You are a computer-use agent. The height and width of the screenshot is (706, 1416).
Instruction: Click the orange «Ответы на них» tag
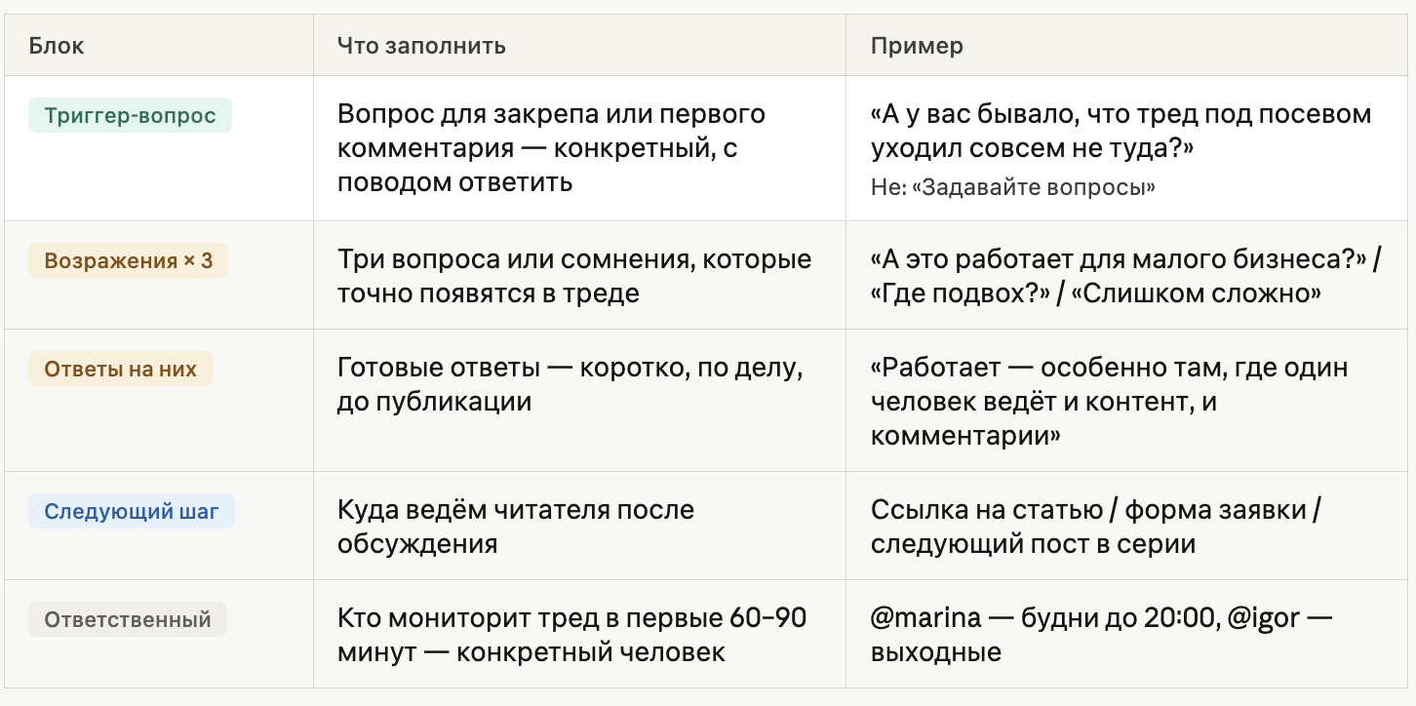pos(120,369)
